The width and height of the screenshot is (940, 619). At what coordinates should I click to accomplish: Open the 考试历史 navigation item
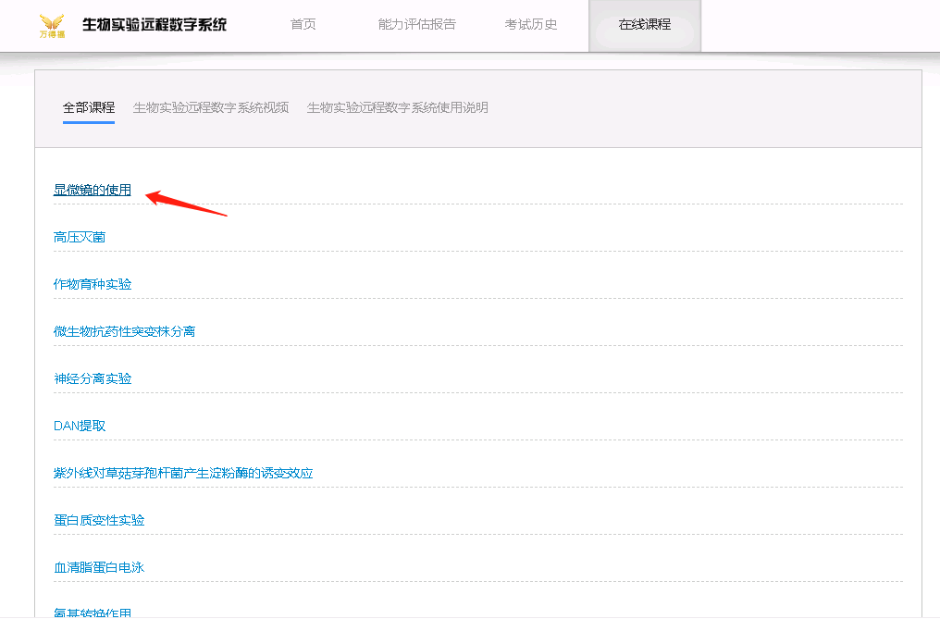click(x=530, y=24)
